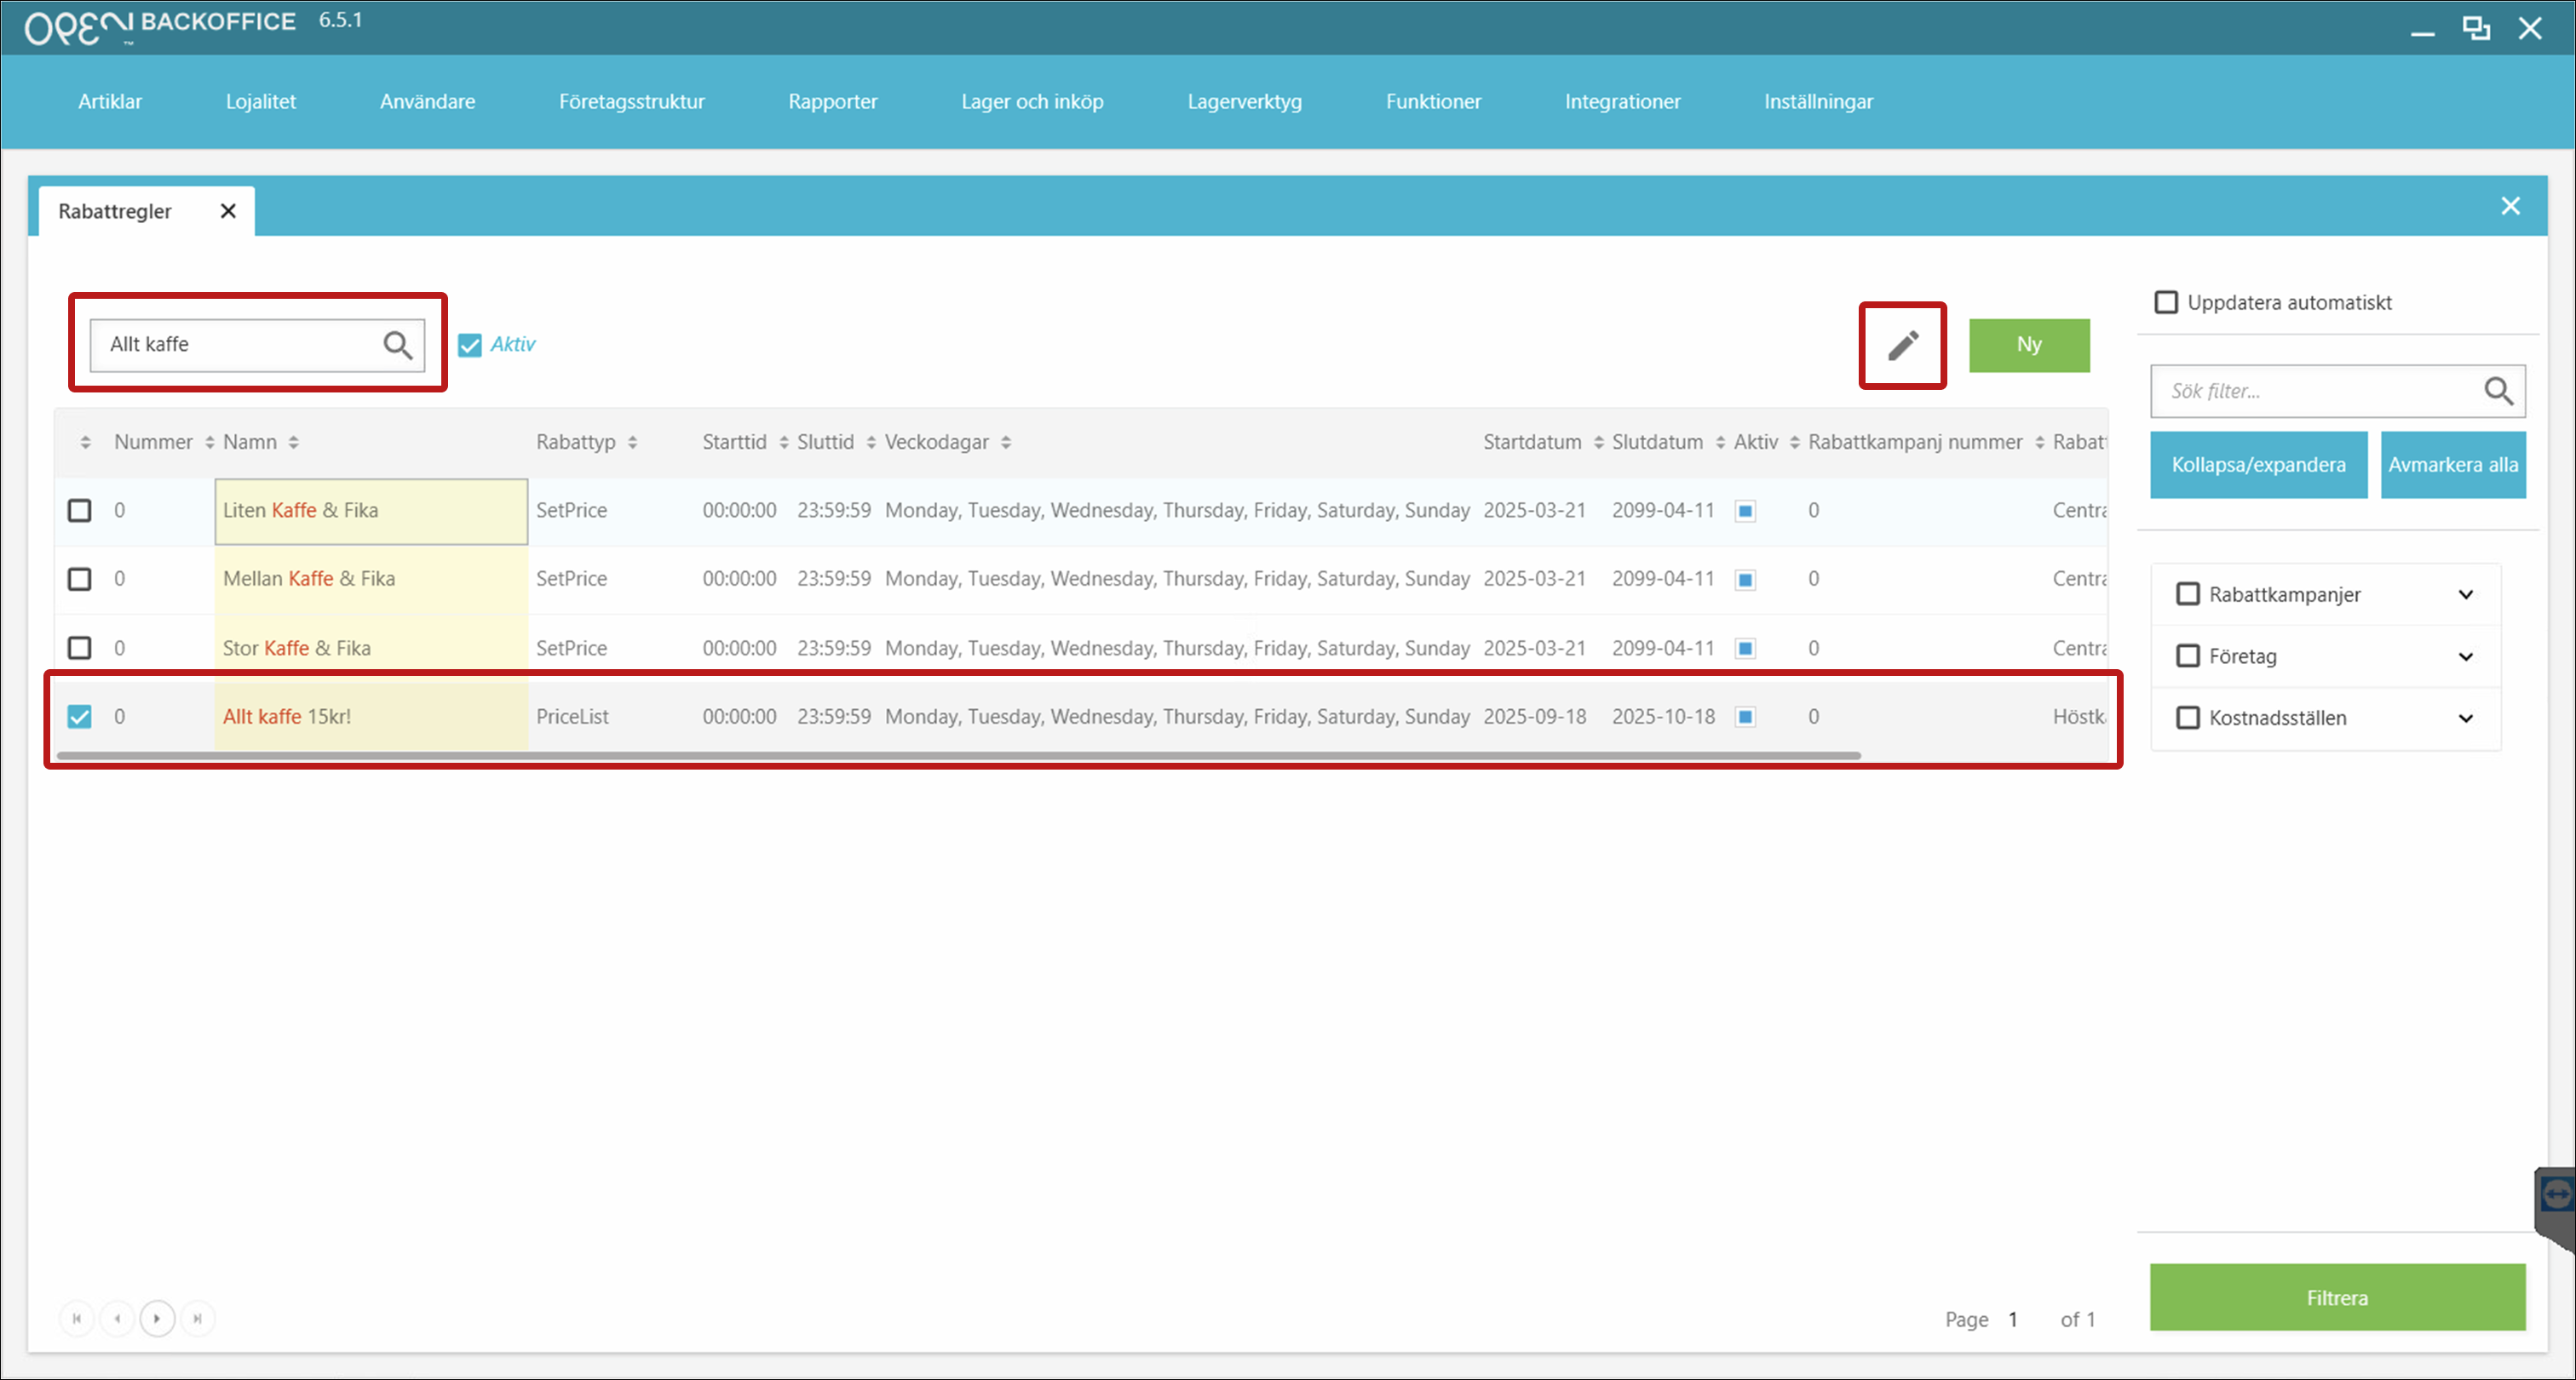Jump to last page in pagination
Screen dimensions: 2576x1380
point(198,1318)
